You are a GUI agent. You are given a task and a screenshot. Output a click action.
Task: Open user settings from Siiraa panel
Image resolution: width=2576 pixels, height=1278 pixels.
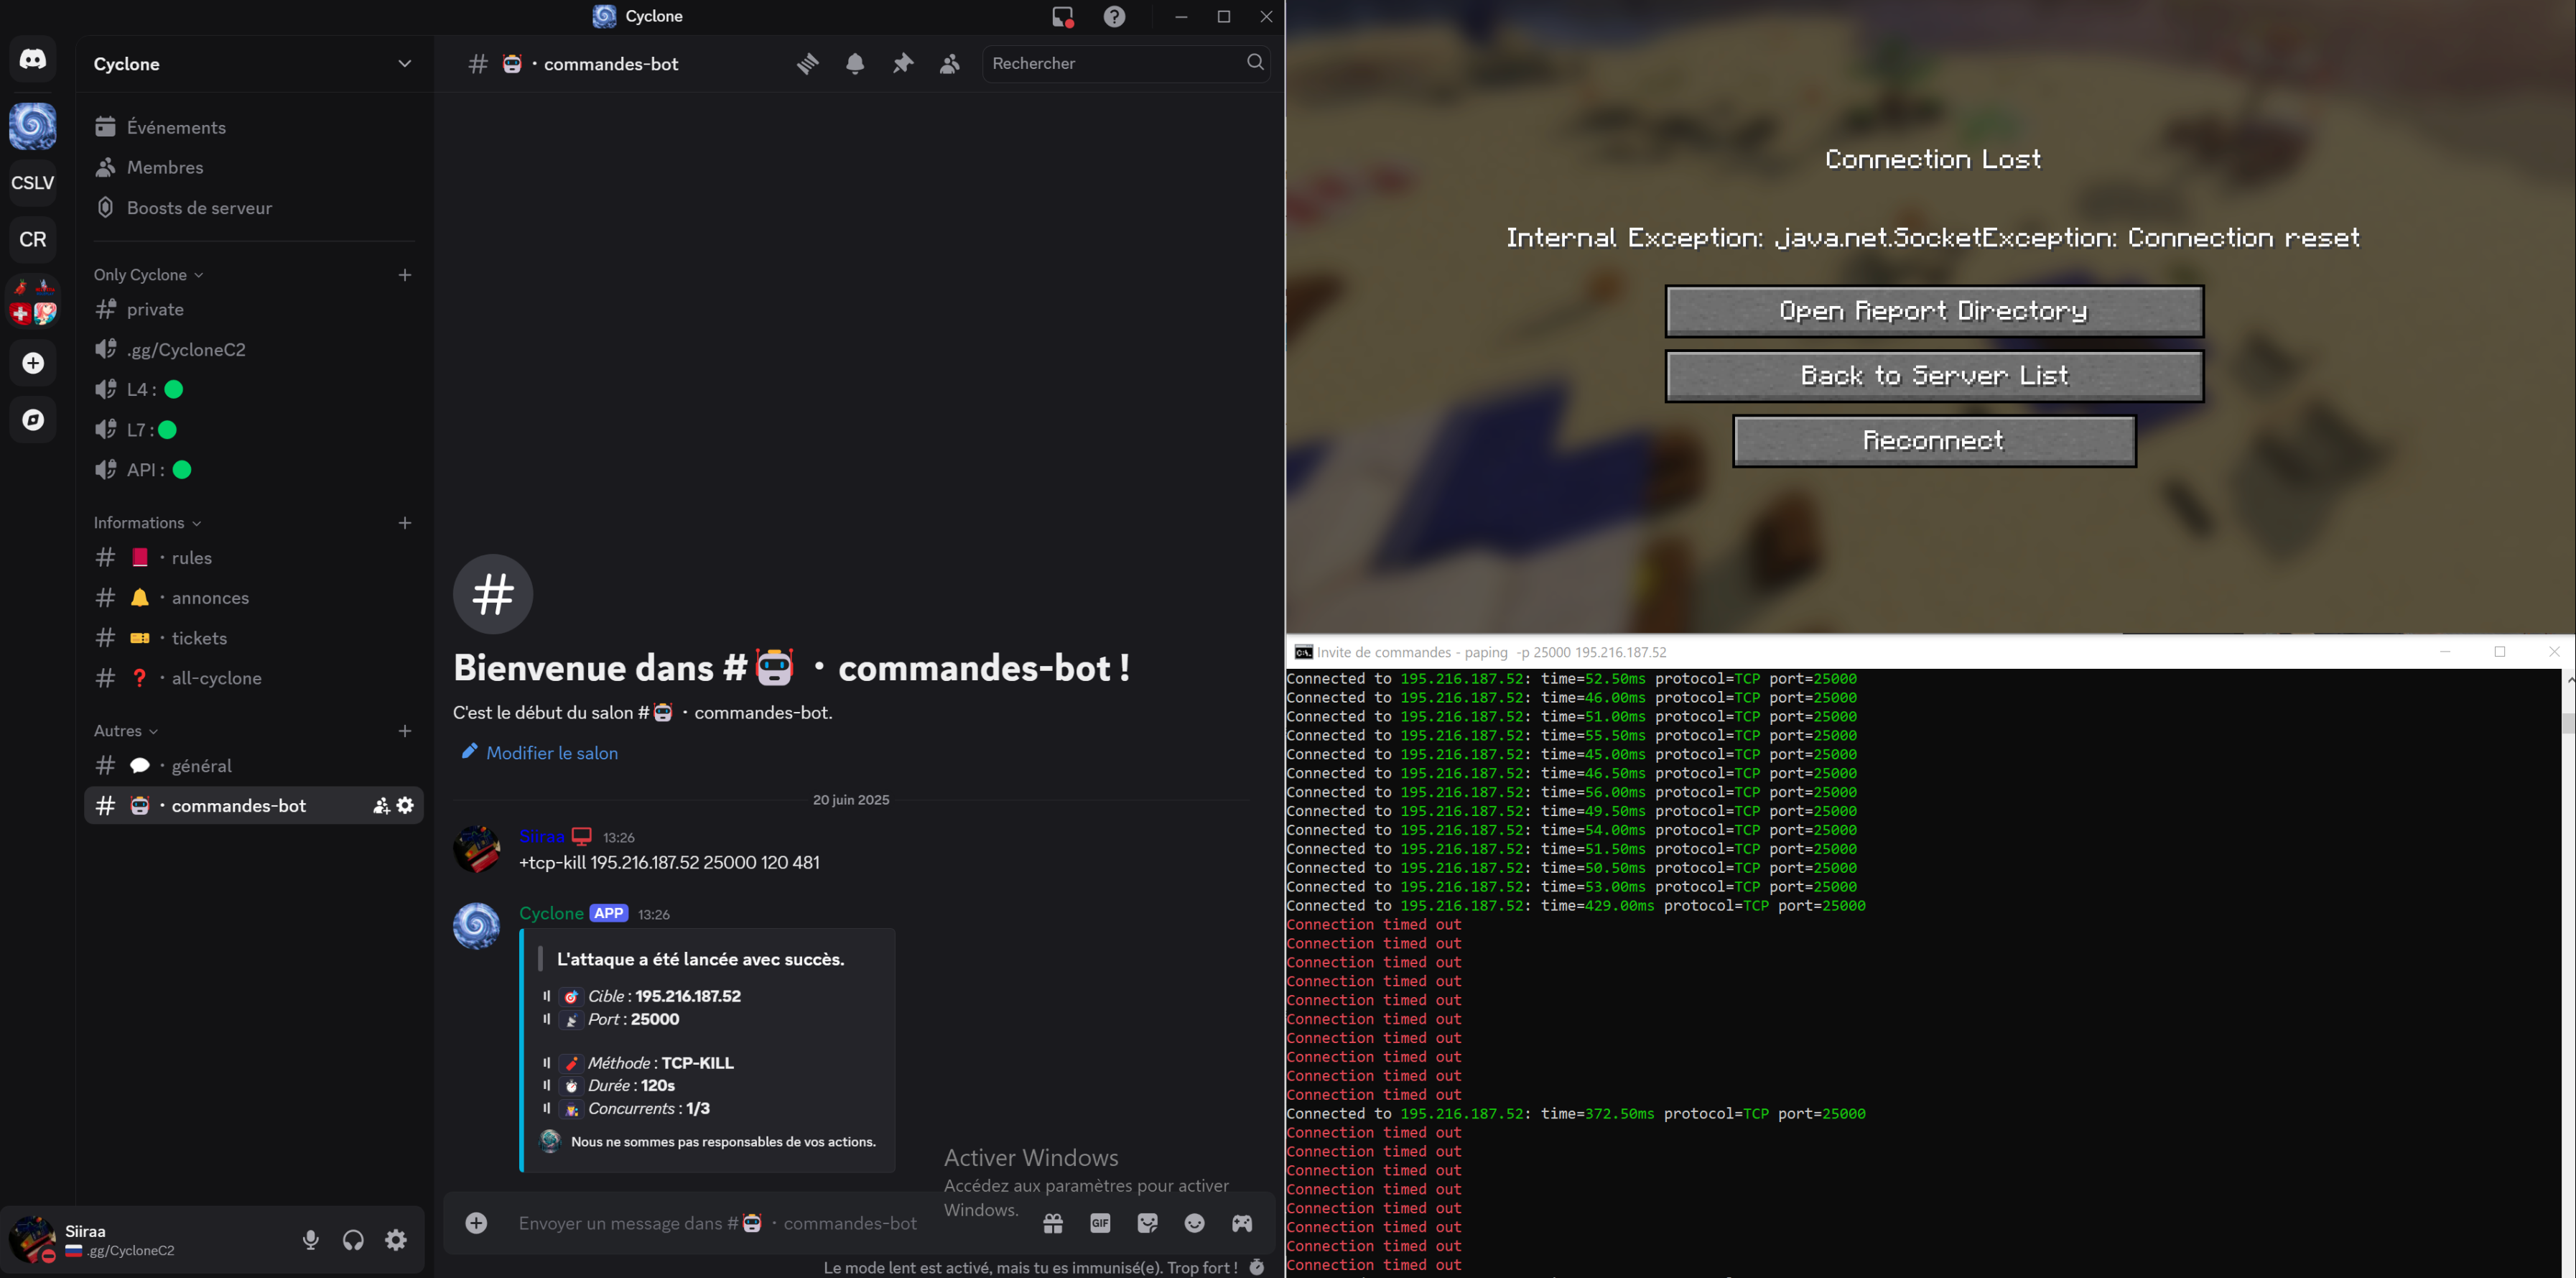point(395,1239)
